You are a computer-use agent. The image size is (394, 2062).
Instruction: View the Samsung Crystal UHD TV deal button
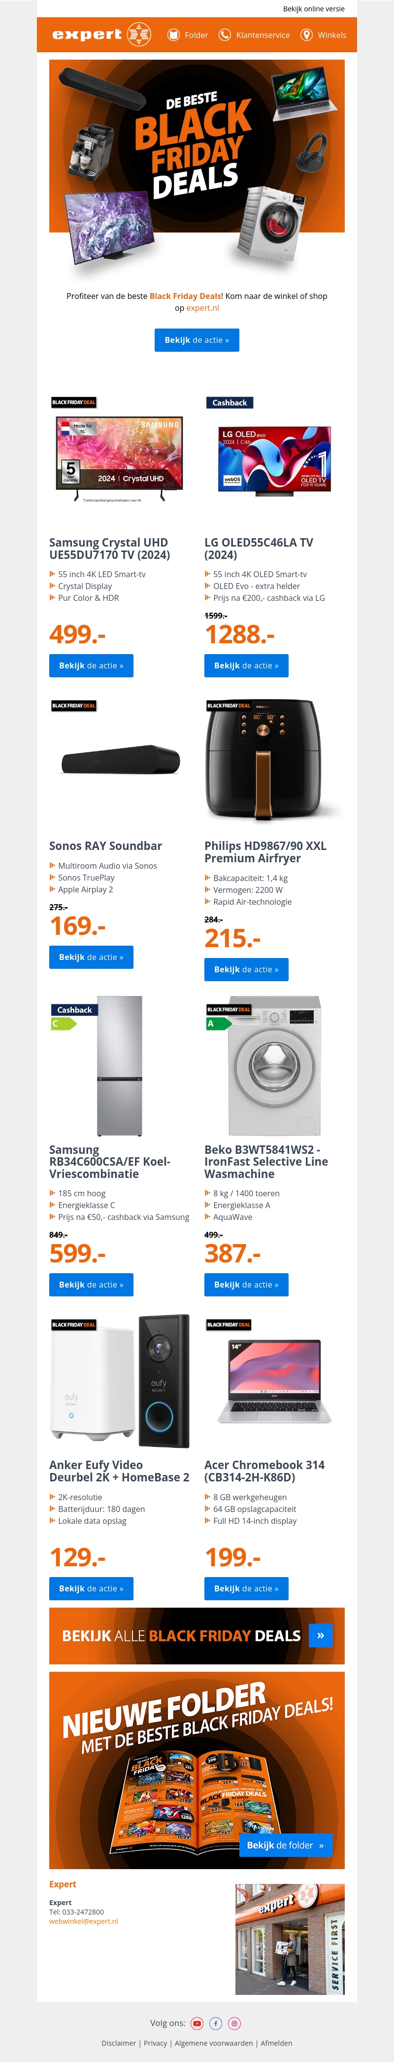(x=91, y=665)
